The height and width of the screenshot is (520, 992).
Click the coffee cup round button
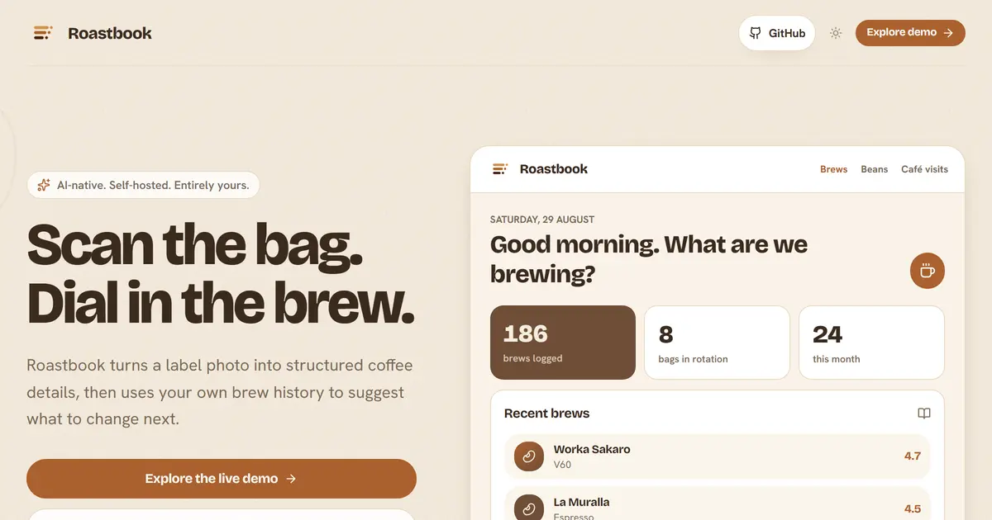tap(928, 271)
